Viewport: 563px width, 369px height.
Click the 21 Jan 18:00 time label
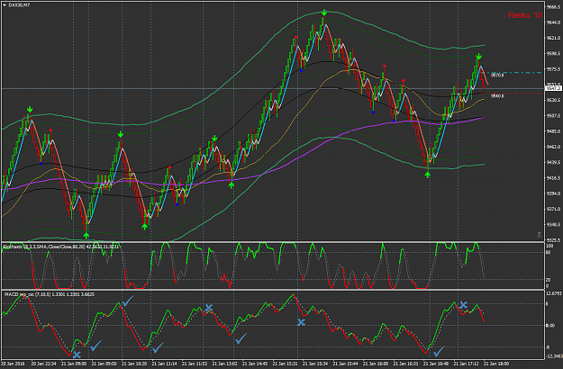coord(495,364)
